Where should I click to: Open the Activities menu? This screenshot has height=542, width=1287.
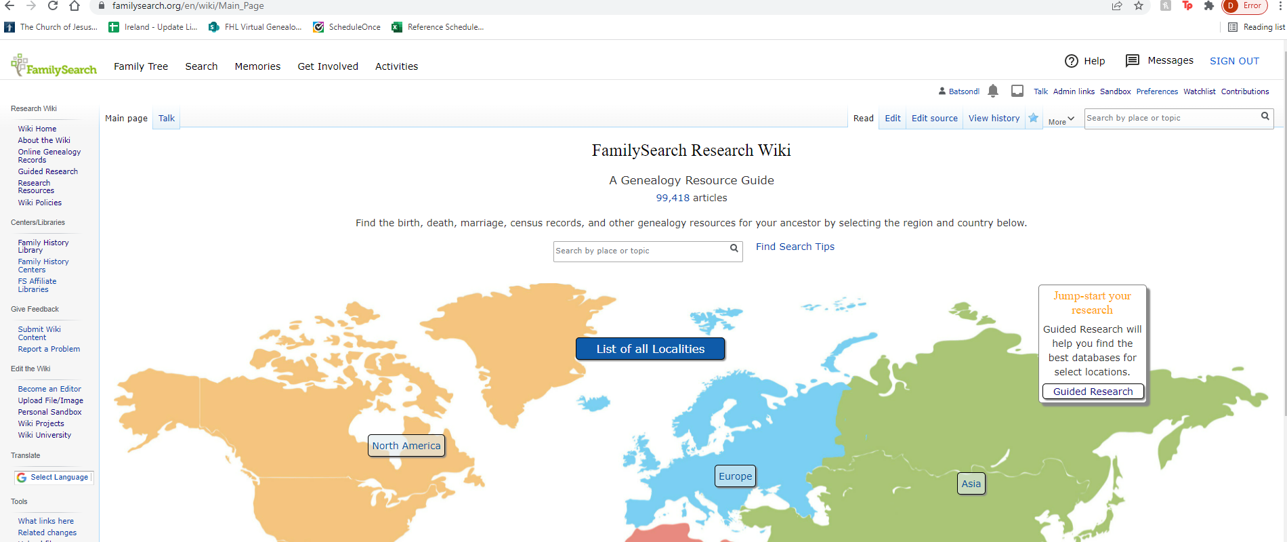396,66
